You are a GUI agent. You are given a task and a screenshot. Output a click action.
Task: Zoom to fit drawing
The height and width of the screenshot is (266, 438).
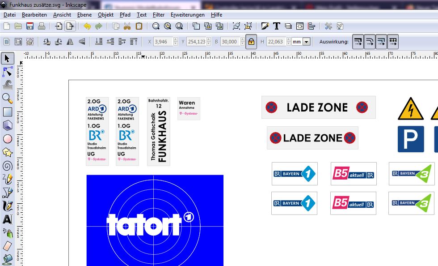pos(167,26)
